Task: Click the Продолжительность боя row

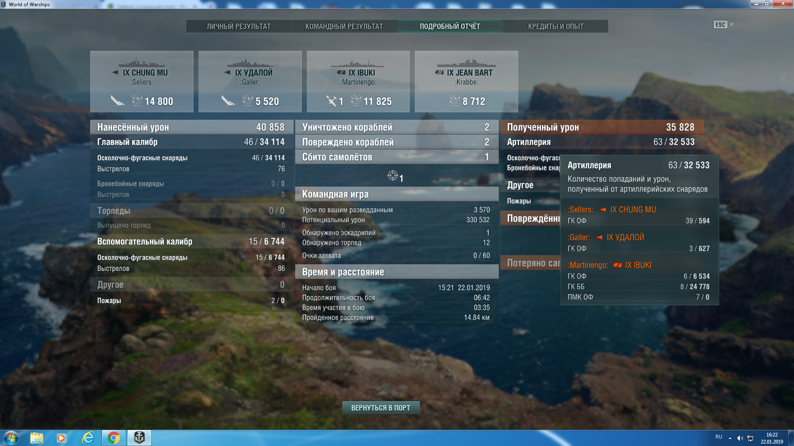Action: (396, 297)
